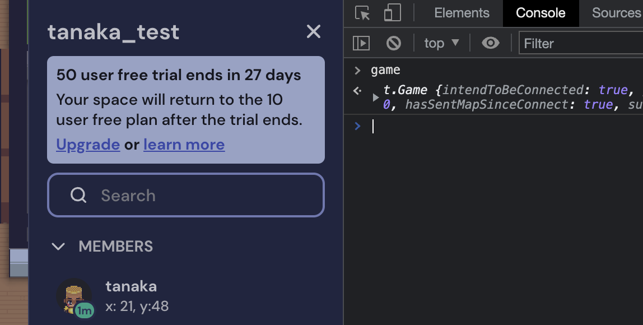This screenshot has height=325, width=643.
Task: Show the console sidebar panel icon
Action: point(361,43)
